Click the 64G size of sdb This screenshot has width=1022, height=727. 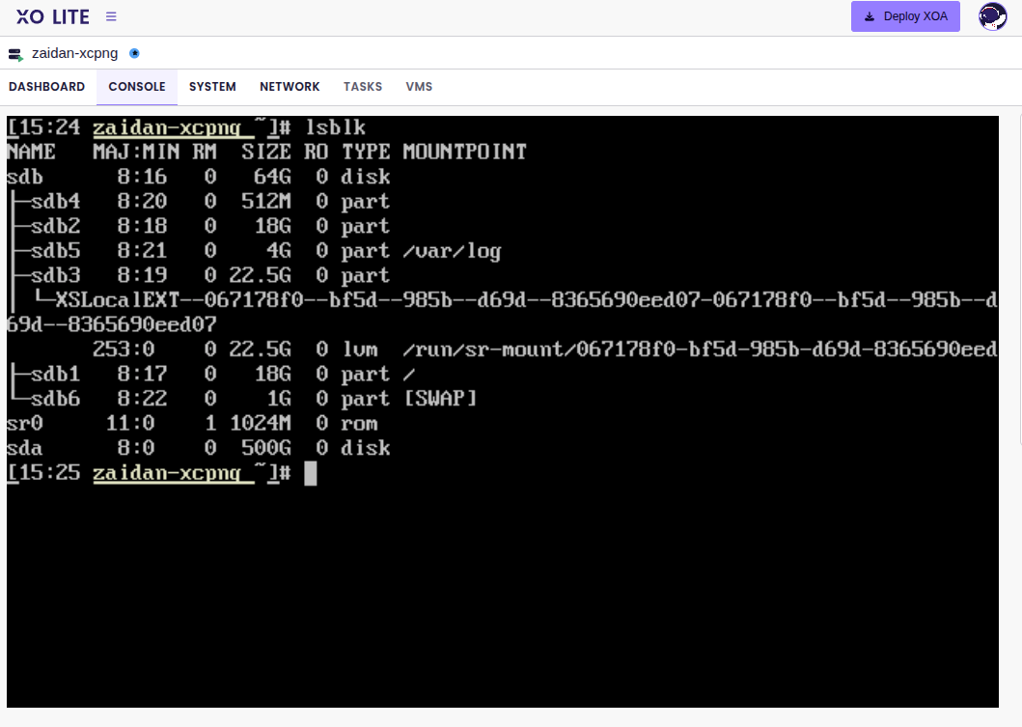pyautogui.click(x=272, y=177)
